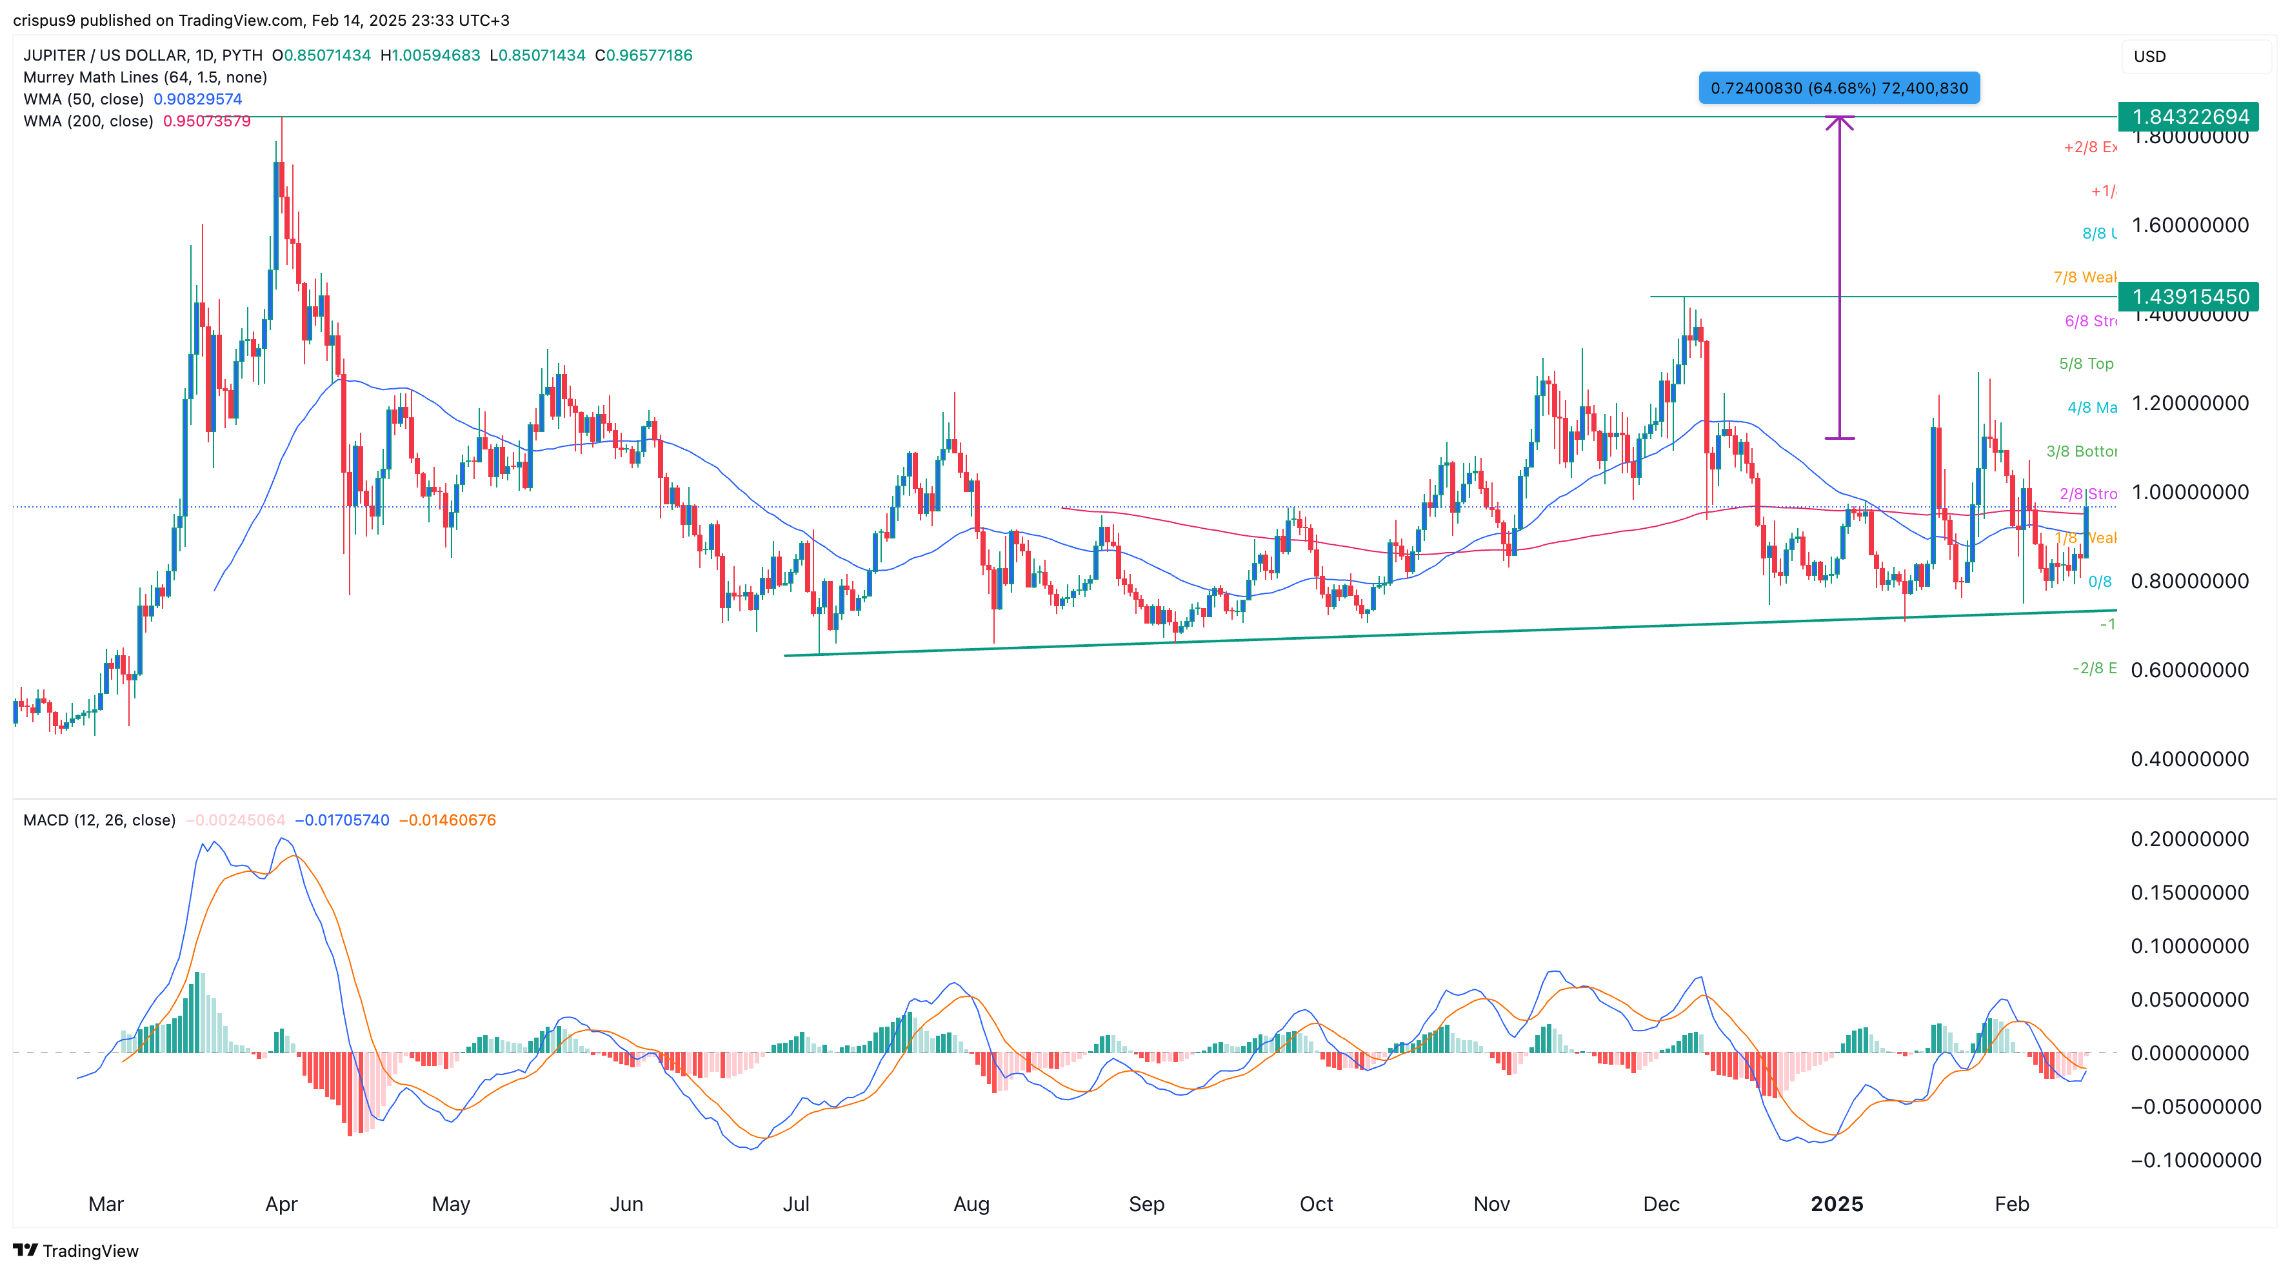The width and height of the screenshot is (2290, 1273).
Task: Click the 4/8 Murrey level label
Action: 2092,407
